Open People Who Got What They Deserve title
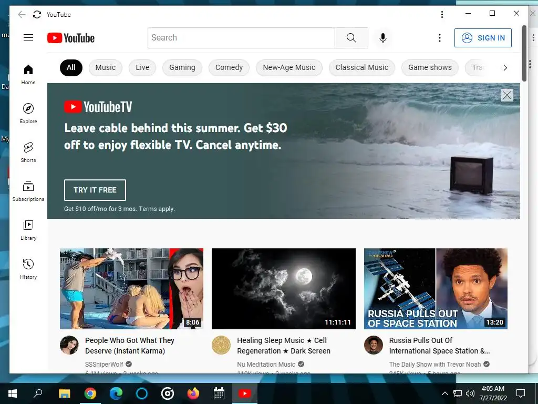 point(130,346)
